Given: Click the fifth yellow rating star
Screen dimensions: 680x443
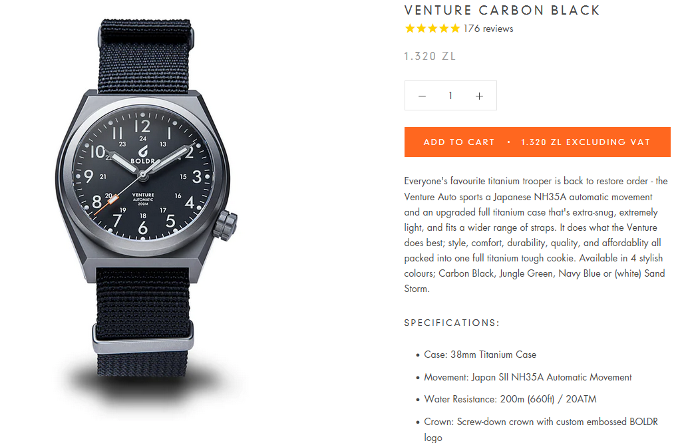Looking at the screenshot, I should 455,29.
